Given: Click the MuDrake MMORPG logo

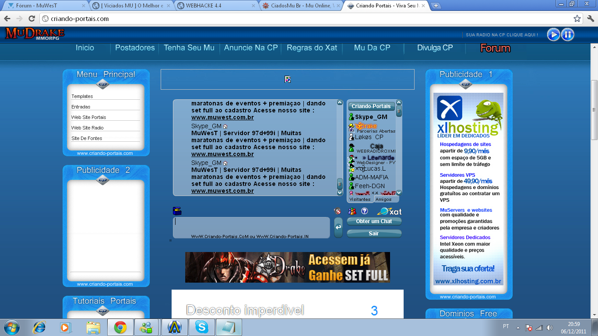Looking at the screenshot, I should pyautogui.click(x=35, y=34).
